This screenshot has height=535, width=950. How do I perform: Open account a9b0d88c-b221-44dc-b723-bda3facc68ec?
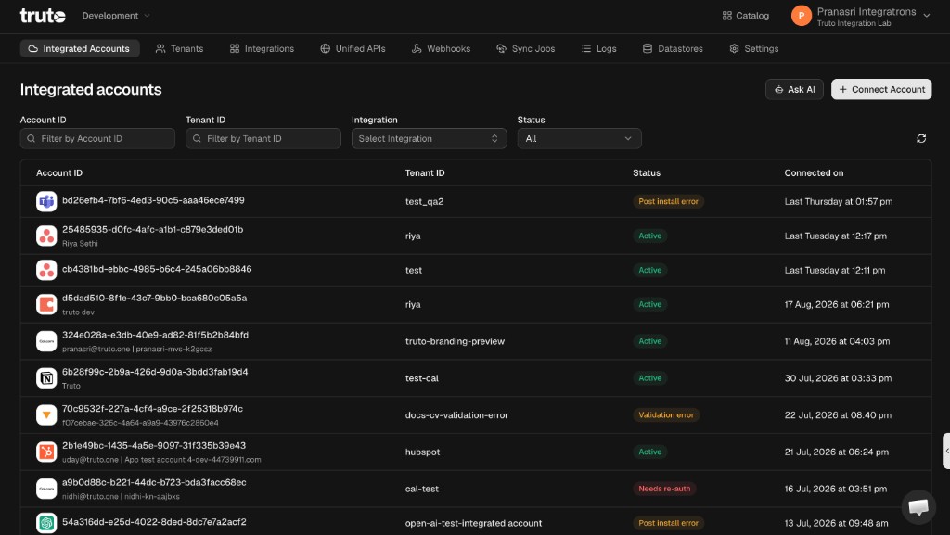click(x=154, y=482)
